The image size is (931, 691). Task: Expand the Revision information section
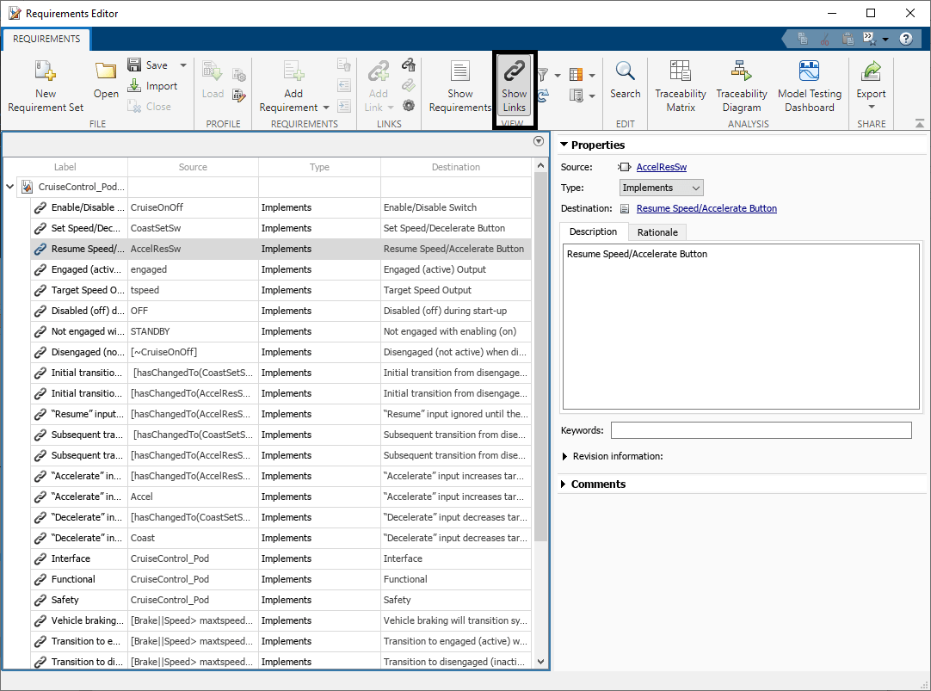point(565,457)
